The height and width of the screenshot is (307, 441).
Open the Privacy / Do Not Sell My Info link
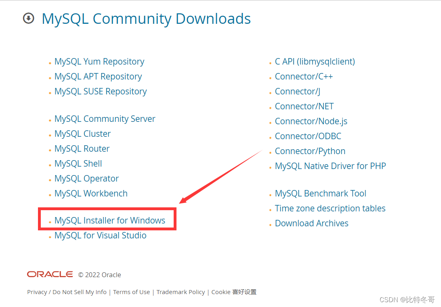click(x=67, y=292)
